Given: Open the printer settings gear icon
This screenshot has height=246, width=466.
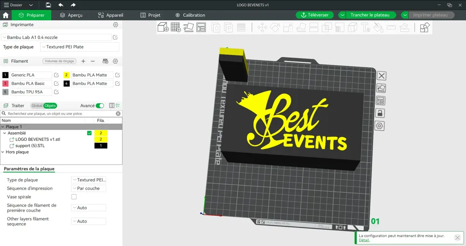Looking at the screenshot, I should [116, 25].
